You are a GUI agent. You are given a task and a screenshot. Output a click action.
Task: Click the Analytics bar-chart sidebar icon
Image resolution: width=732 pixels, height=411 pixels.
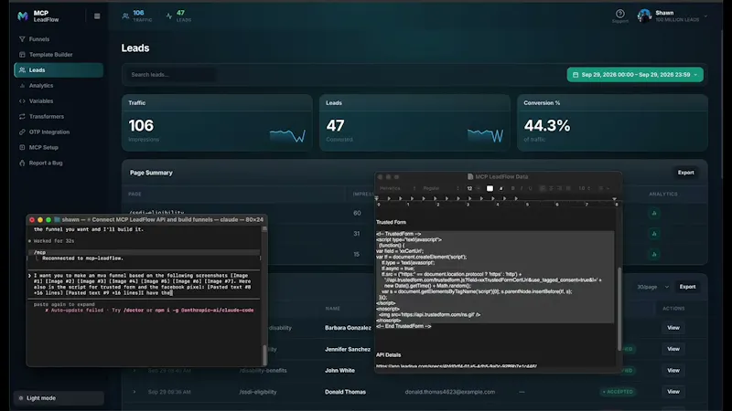click(x=22, y=86)
